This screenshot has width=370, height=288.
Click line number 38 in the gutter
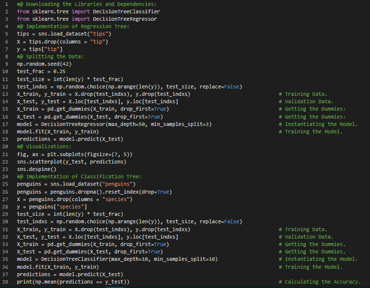[x=7, y=282]
